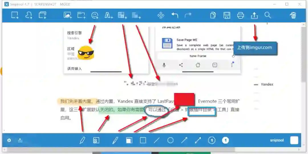Click the magnifier icon in the top toolbar
The image size is (308, 154).
point(268,15)
